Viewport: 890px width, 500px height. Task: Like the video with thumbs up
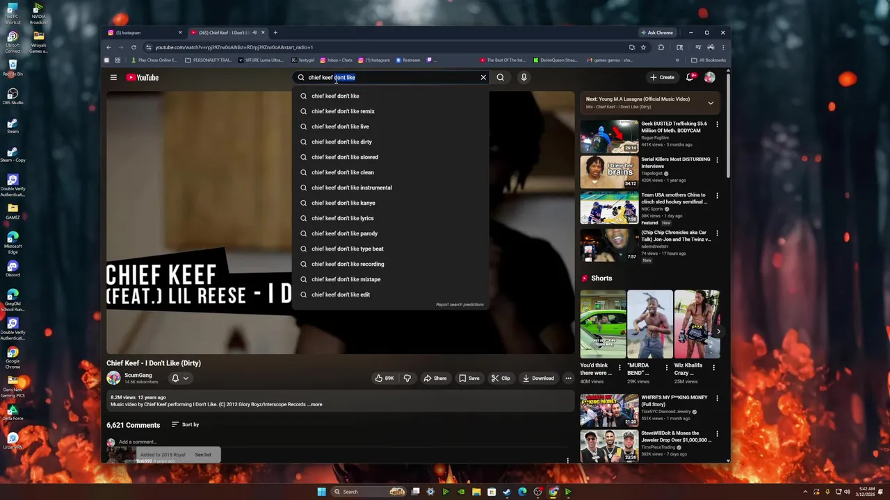[385, 378]
